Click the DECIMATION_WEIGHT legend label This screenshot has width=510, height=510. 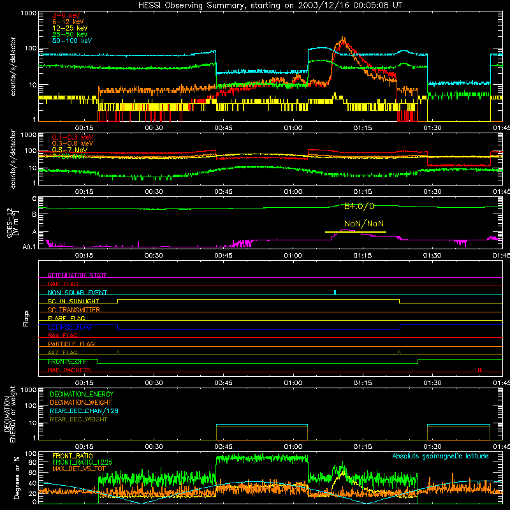(81, 402)
